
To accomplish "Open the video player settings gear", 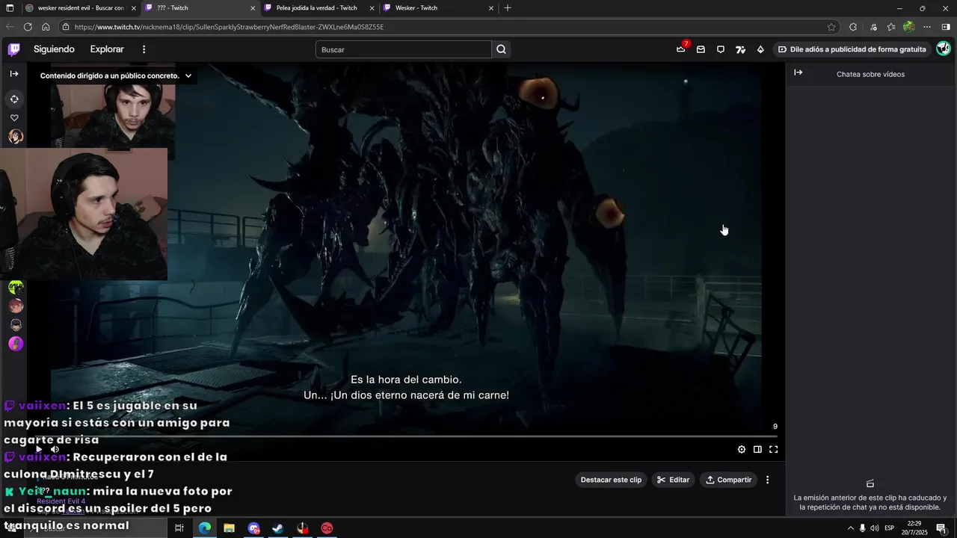I will (x=742, y=449).
